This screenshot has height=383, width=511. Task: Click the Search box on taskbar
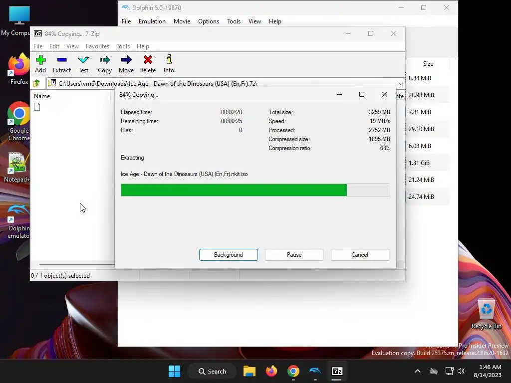(x=213, y=371)
